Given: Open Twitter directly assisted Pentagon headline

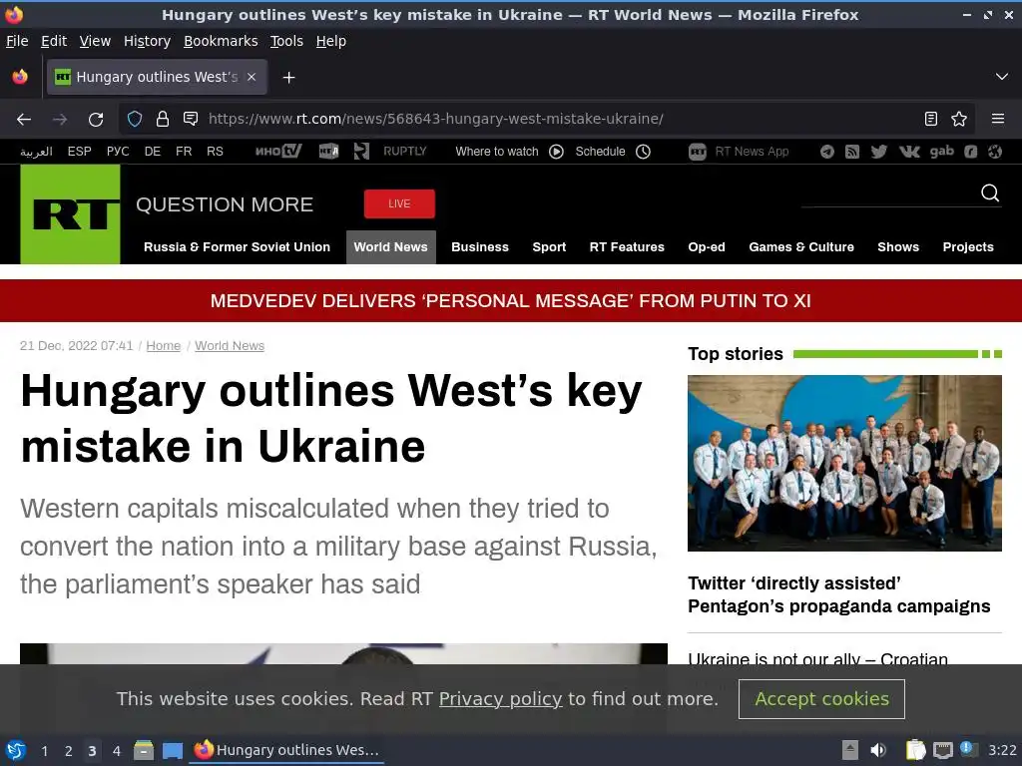Looking at the screenshot, I should 838,594.
